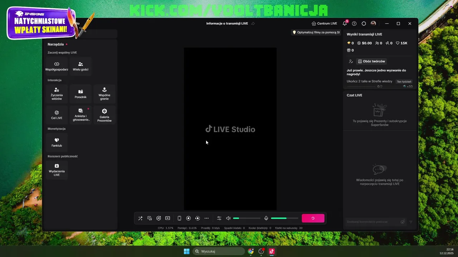The image size is (458, 257).
Task: Open Wspólne granie tool
Action: 104,94
